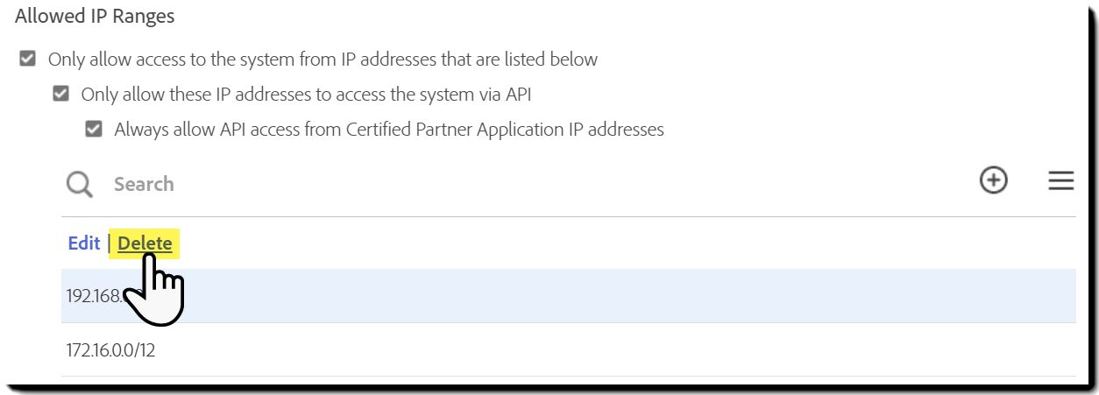Click the 'Search' placeholder text
Image resolution: width=1099 pixels, height=395 pixels.
[144, 184]
